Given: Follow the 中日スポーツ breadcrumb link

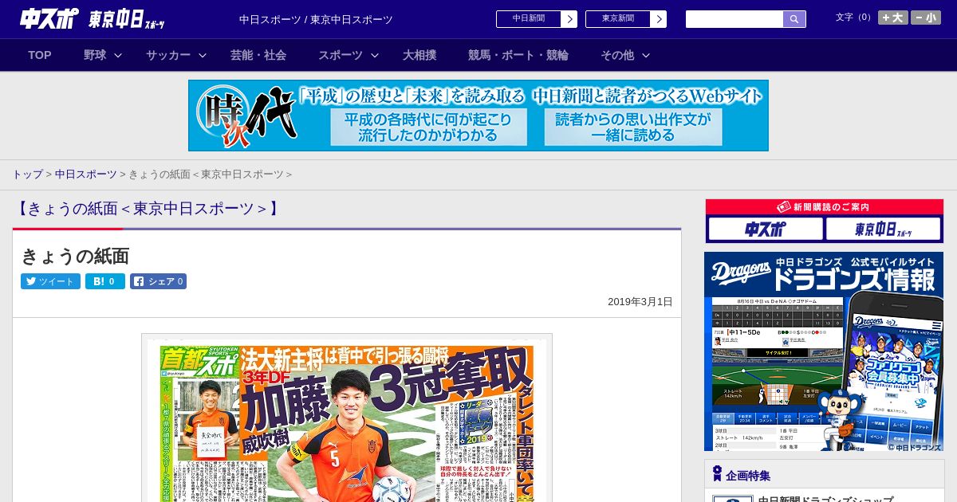Looking at the screenshot, I should pyautogui.click(x=86, y=174).
